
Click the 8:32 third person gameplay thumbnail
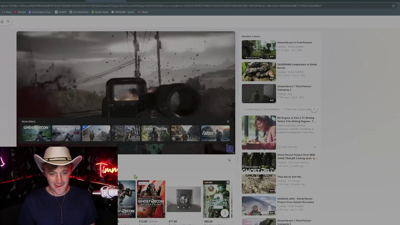tap(259, 93)
